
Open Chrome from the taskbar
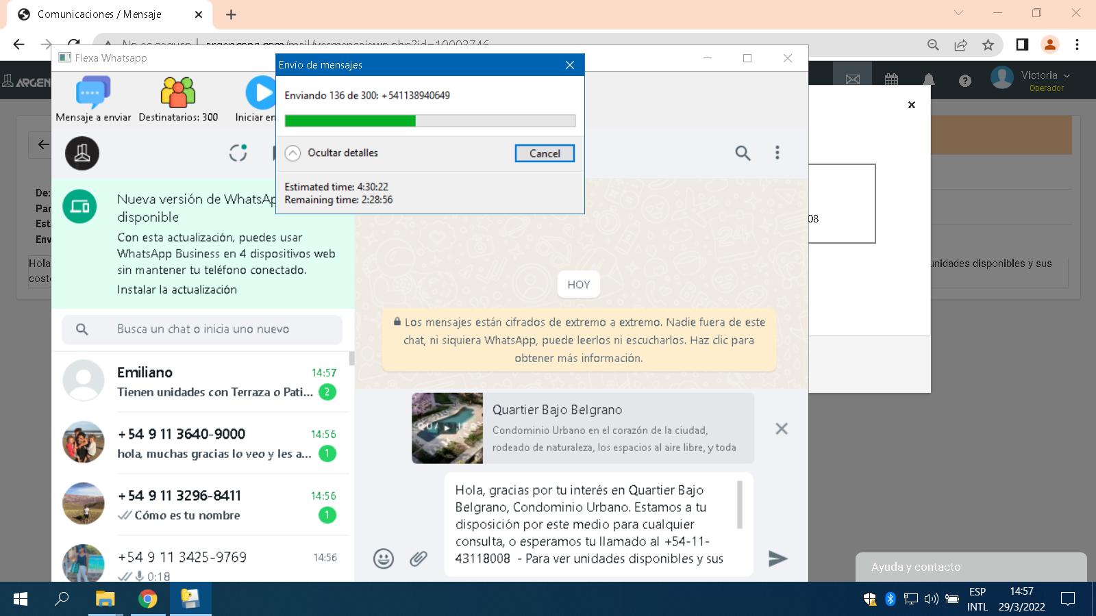tap(147, 599)
